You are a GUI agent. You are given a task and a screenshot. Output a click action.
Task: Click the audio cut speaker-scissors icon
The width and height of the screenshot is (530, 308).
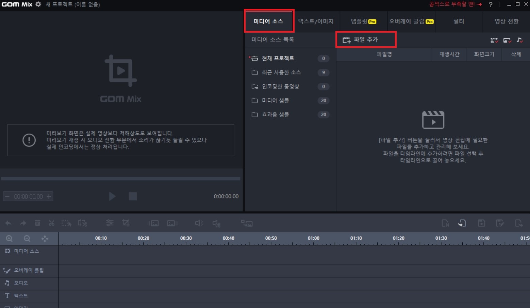pos(217,223)
